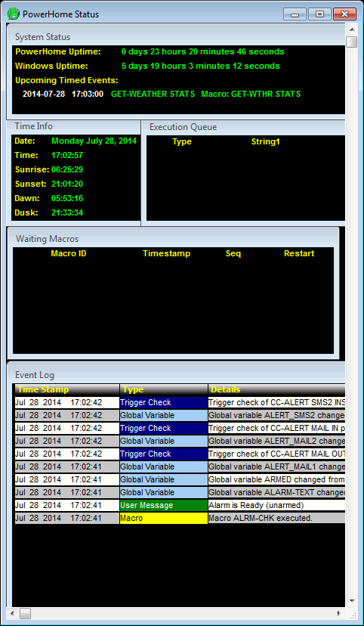The height and width of the screenshot is (626, 364).
Task: Select Global variable ALERT_SMS2 changed row
Action: pos(180,415)
